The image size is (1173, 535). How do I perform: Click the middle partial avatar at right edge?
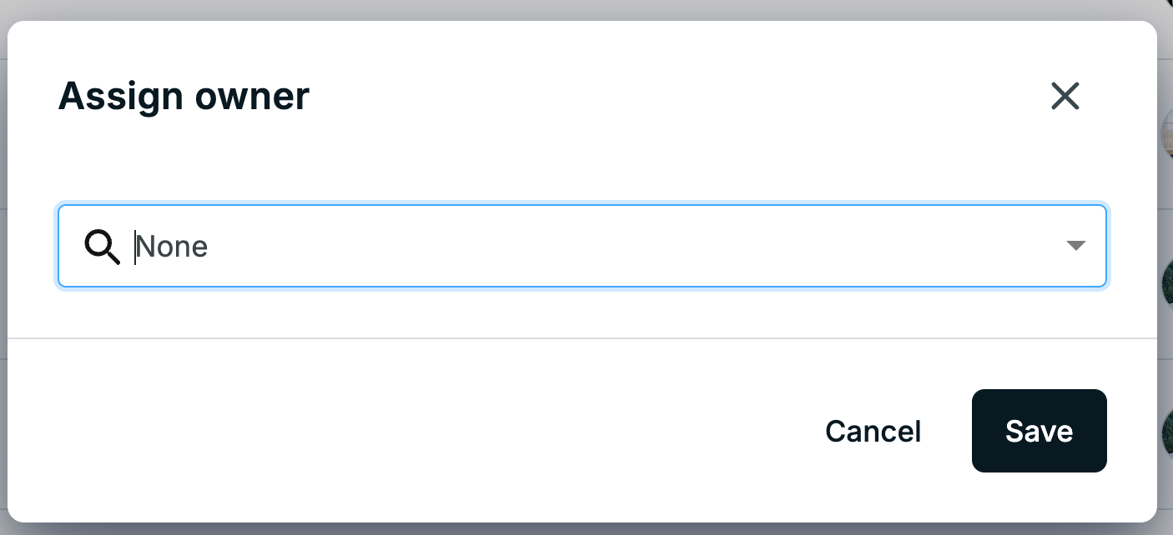(1166, 283)
